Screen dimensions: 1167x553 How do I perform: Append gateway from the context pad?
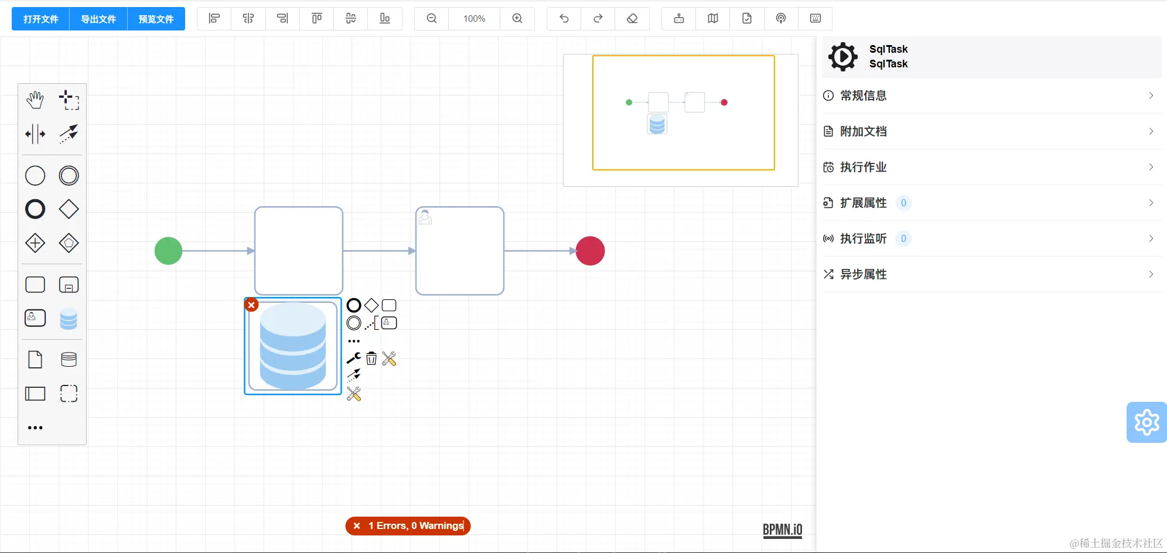(x=371, y=305)
